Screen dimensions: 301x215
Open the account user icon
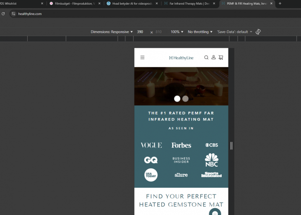click(213, 57)
